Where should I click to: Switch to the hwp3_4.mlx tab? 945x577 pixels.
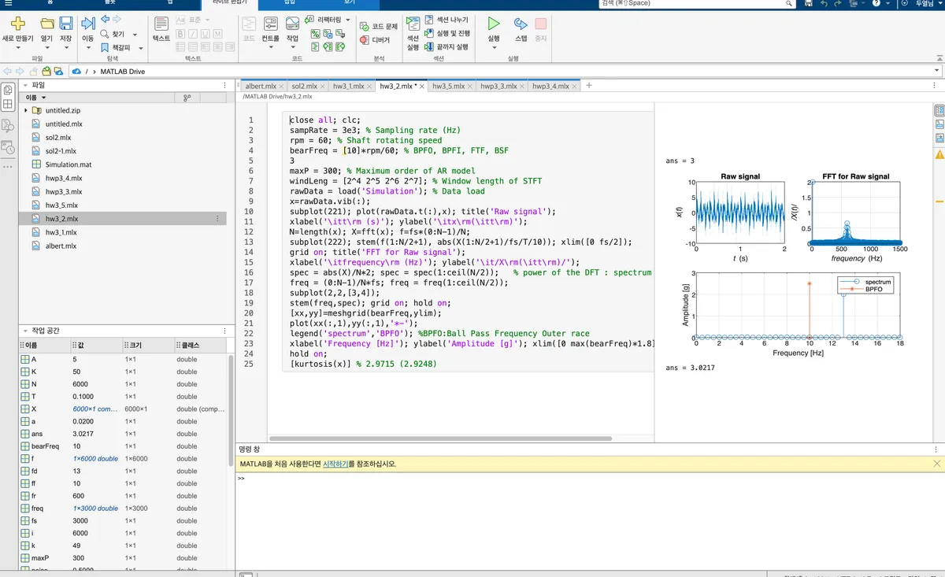550,86
